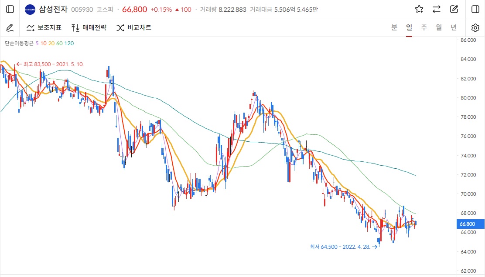Select the 5-day moving average legend
Viewport: 485px width, 277px height.
pyautogui.click(x=37, y=43)
